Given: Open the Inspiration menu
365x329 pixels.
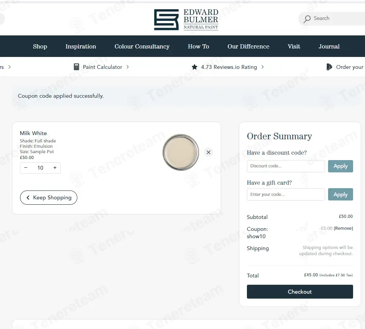Looking at the screenshot, I should pyautogui.click(x=81, y=46).
